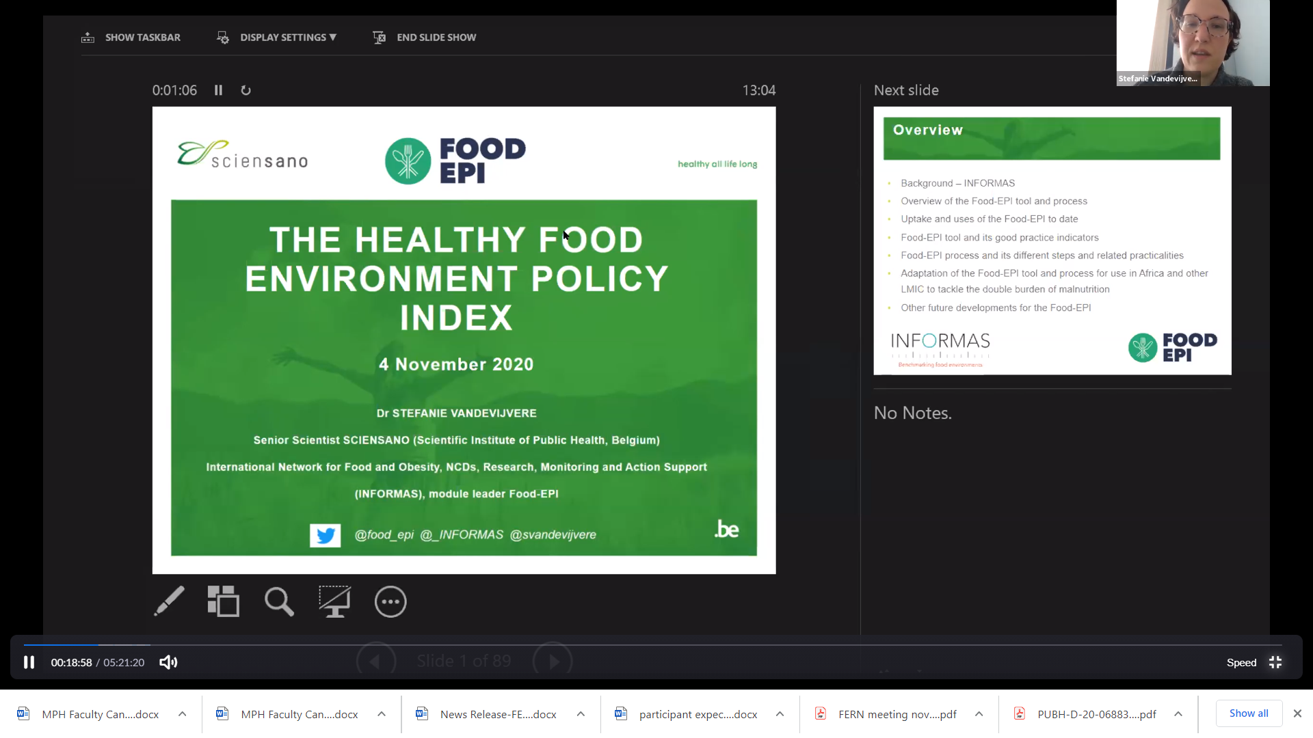1313x738 pixels.
Task: Click Word icon of participant expec file
Action: tap(621, 713)
